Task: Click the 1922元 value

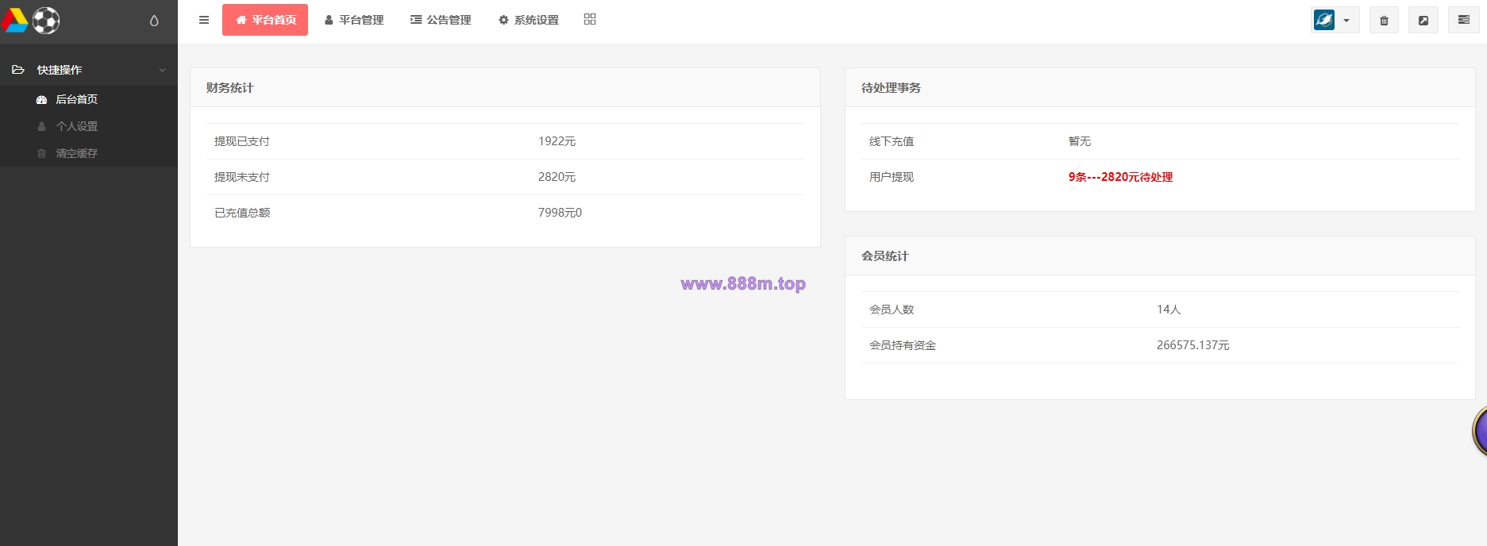Action: (x=557, y=141)
